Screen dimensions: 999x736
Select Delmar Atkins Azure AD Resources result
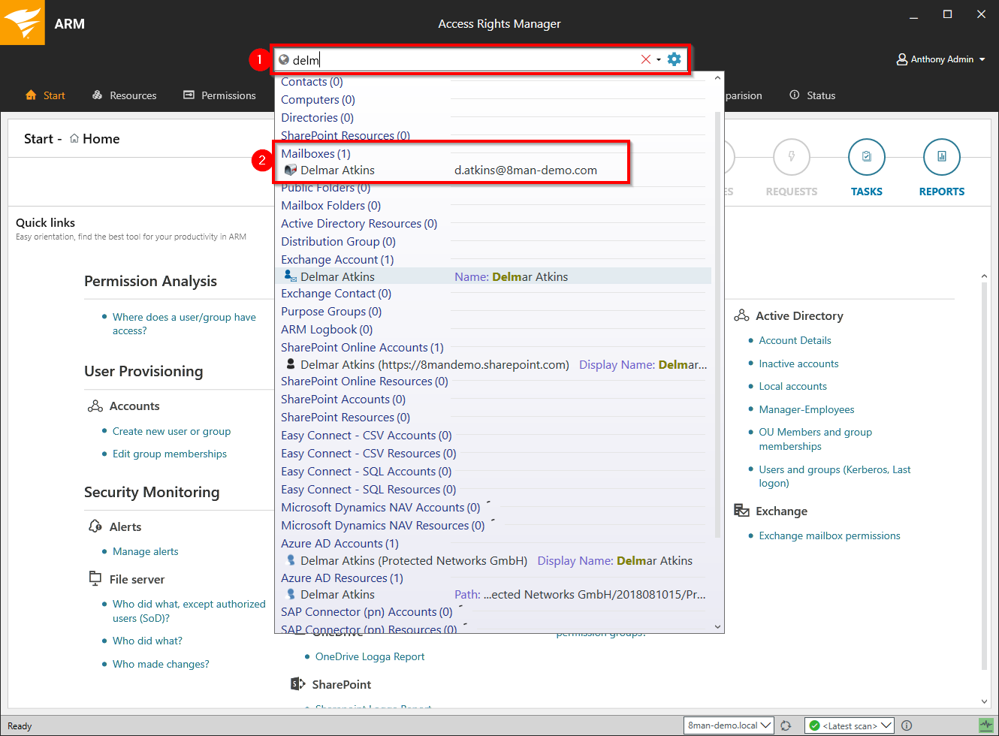pyautogui.click(x=493, y=594)
